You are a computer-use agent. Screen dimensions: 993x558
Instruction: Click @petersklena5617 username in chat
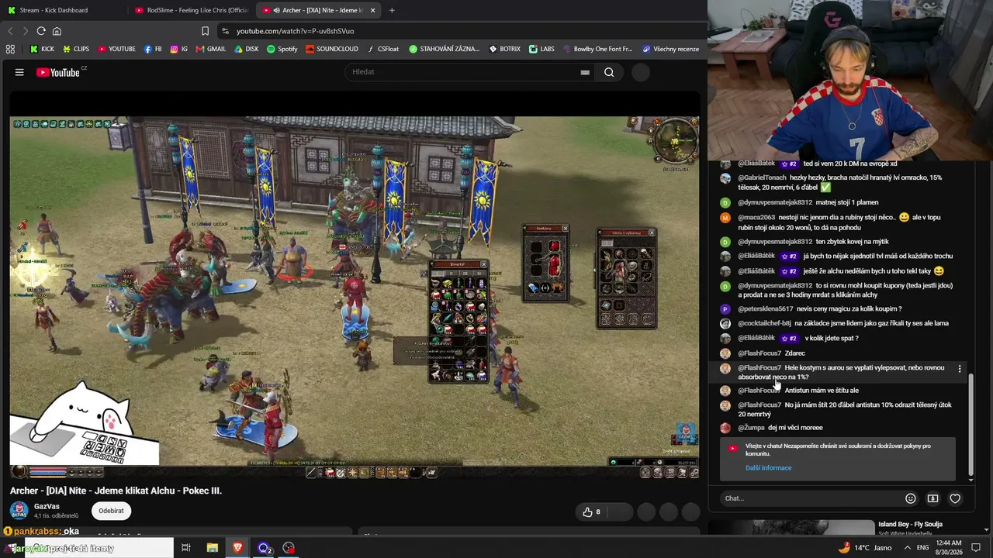pyautogui.click(x=765, y=308)
